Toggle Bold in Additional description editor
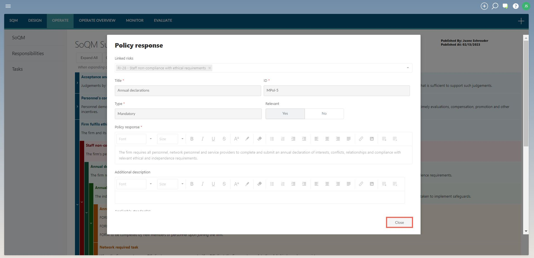 point(192,184)
